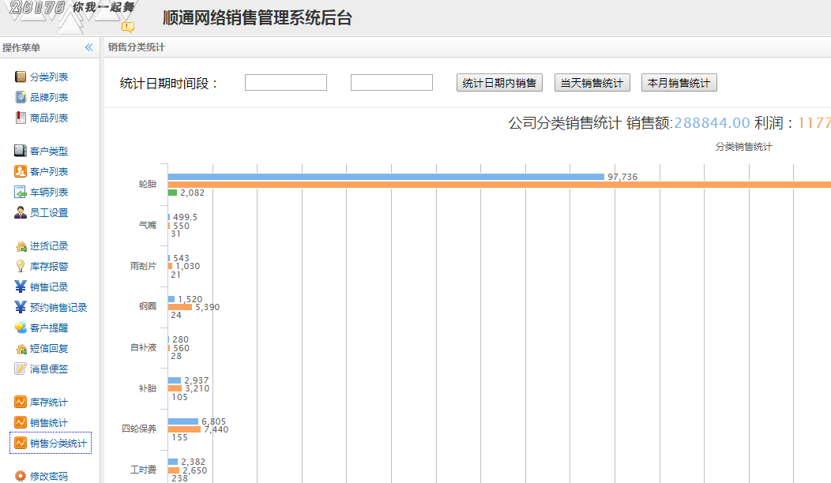The width and height of the screenshot is (831, 483).
Task: Click the 统计日期内销售 button
Action: (x=499, y=83)
